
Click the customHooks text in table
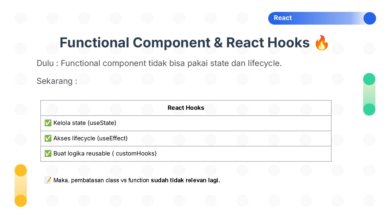pos(136,154)
